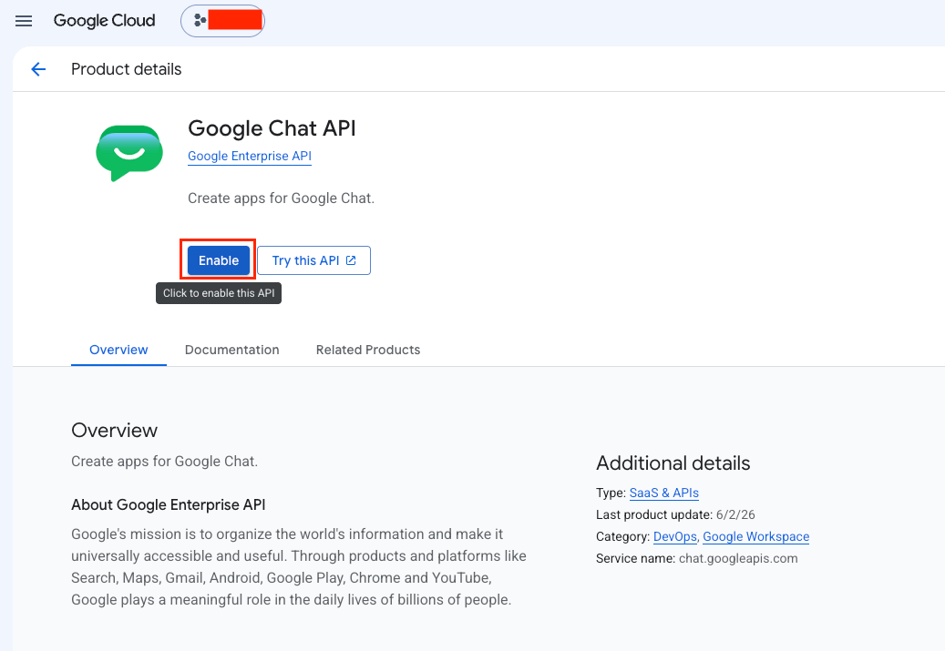Click the "Create apps for Google Chat." subtitle under title
945x651 pixels.
[x=281, y=198]
